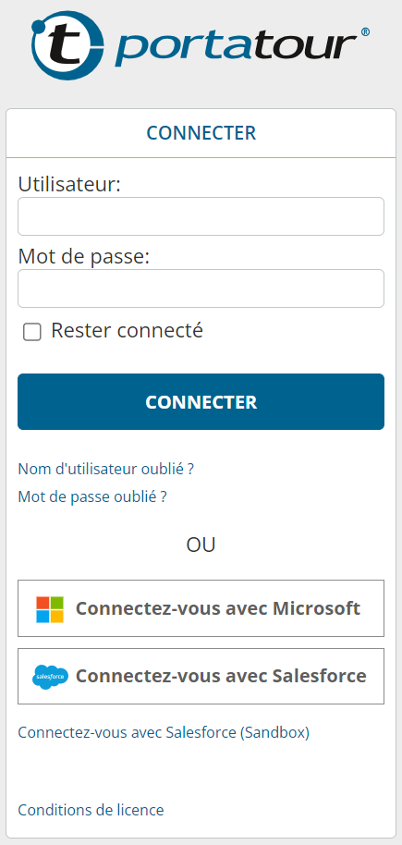This screenshot has width=402, height=845.
Task: Click the portatour circular t logo icon
Action: 67,45
